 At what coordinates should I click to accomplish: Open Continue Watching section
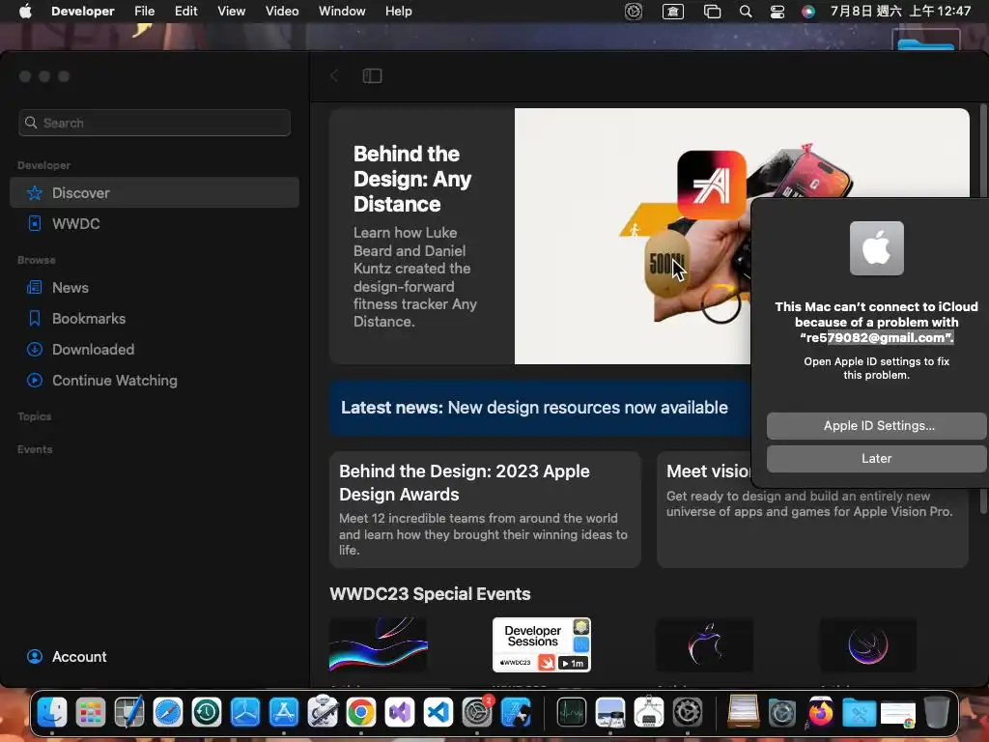[155, 381]
